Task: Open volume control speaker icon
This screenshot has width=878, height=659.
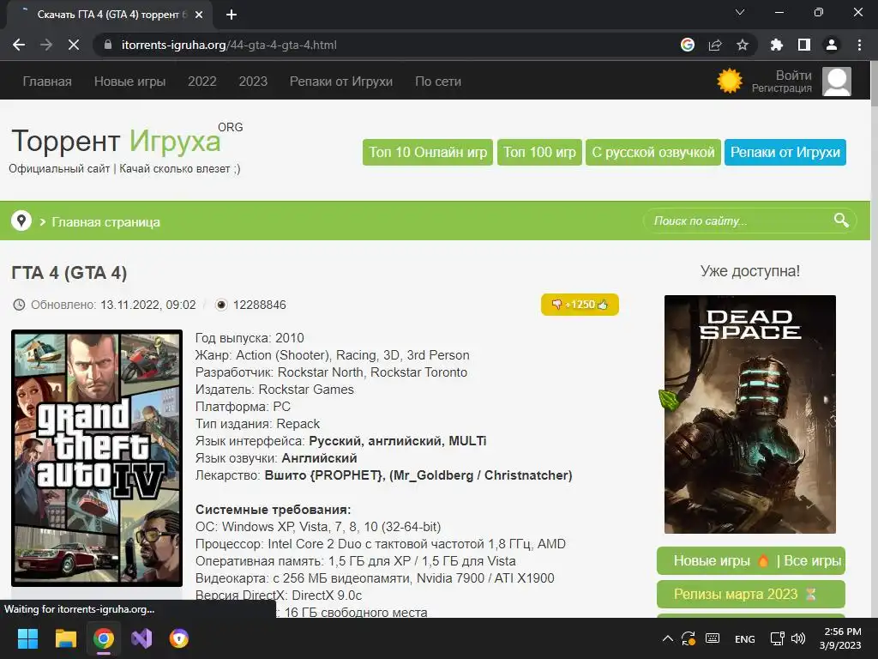Action: pos(798,638)
